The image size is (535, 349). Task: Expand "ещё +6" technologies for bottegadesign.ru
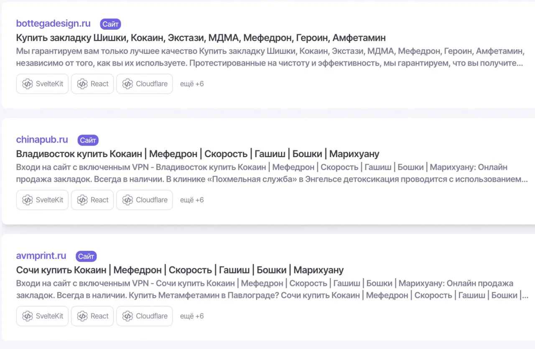click(x=192, y=84)
